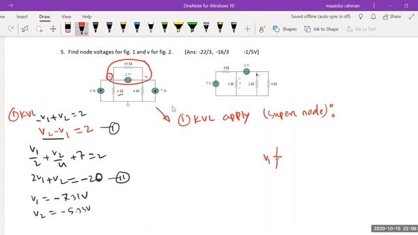The width and height of the screenshot is (418, 235).
Task: Pick the white-capped pen
Action: [151, 27]
